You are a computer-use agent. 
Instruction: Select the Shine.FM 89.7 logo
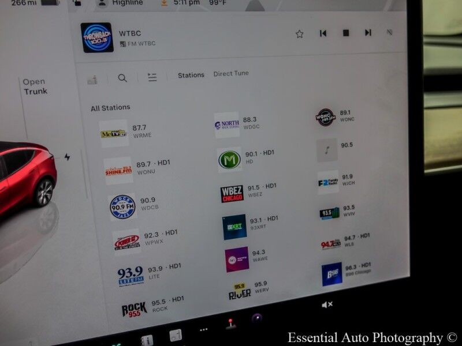(118, 171)
